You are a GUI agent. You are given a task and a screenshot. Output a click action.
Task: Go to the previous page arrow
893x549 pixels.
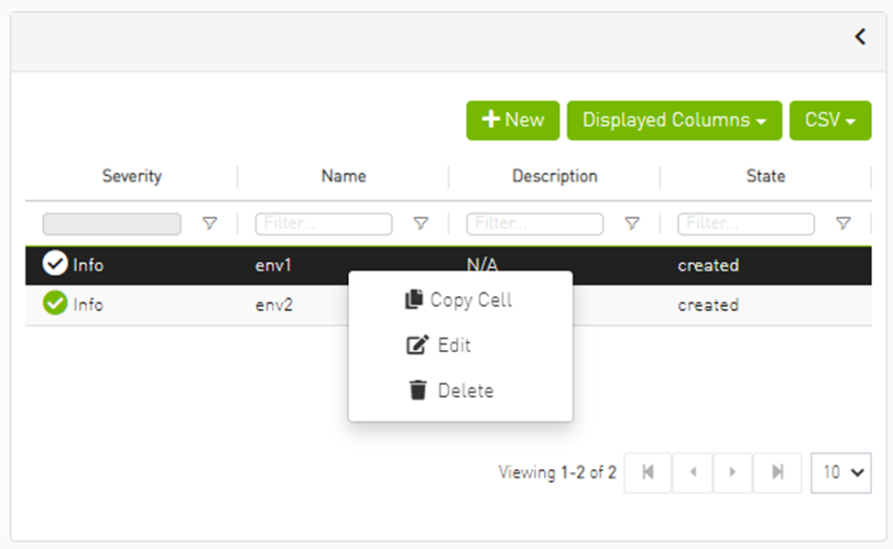tap(693, 472)
